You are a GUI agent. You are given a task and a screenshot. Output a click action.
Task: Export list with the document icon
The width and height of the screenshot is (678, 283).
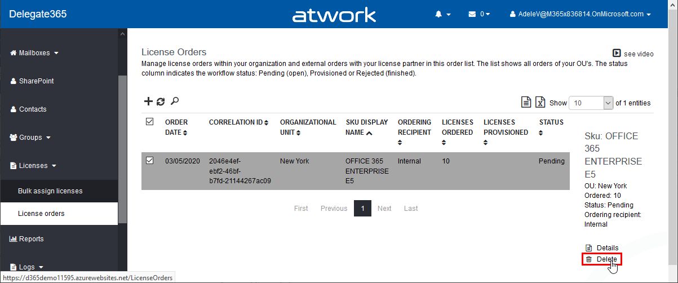point(526,102)
